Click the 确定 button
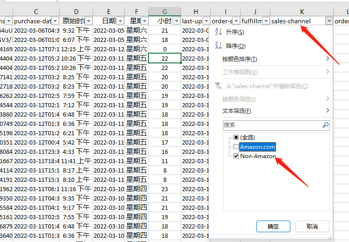349x242 pixels. (273, 227)
